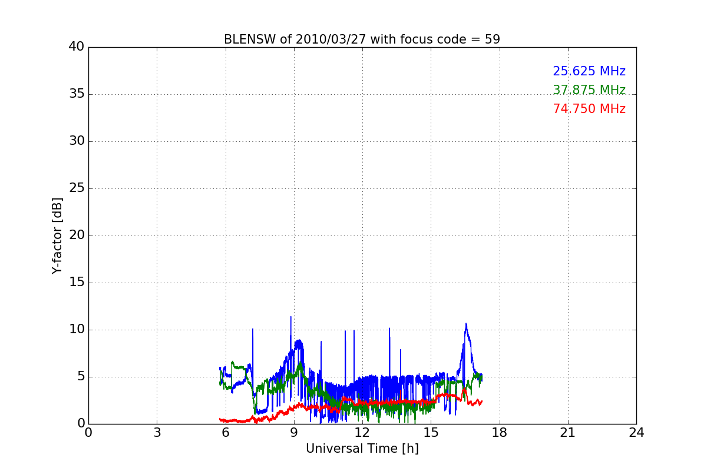Click the y-axis tick label '25'
Screen dimensions: 707x471
coord(77,188)
